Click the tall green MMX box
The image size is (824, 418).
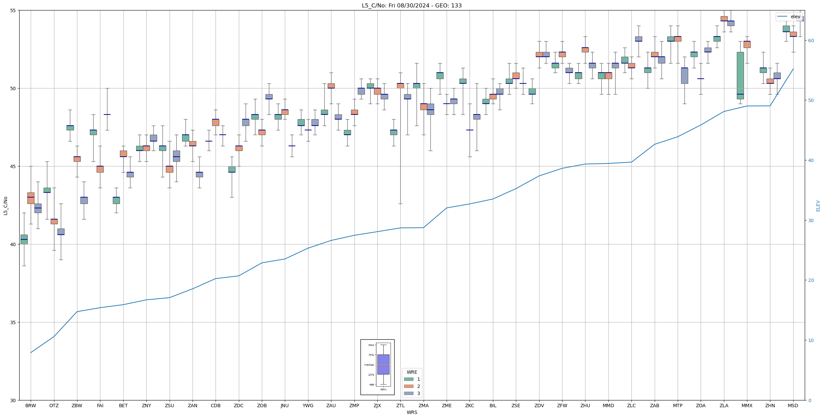click(740, 75)
